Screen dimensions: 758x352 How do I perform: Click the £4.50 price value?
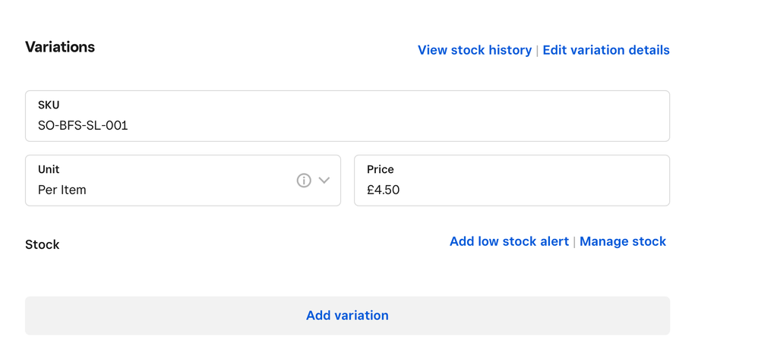[x=384, y=190]
